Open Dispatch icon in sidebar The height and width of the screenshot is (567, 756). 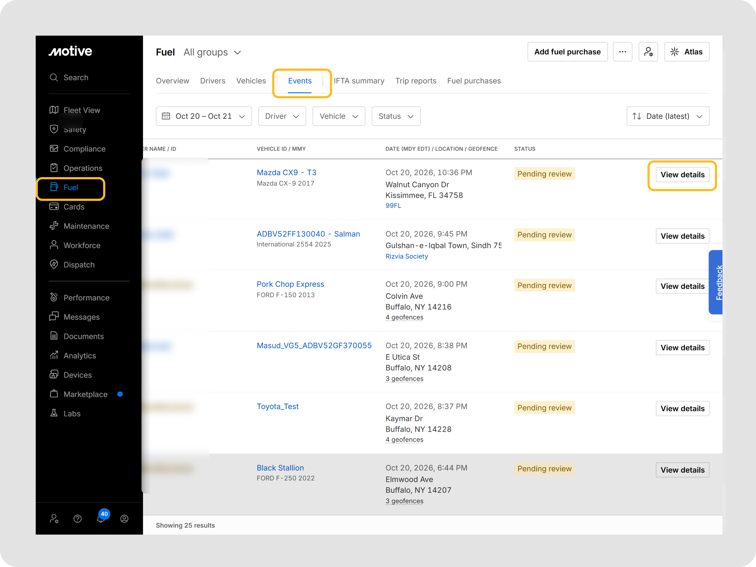tap(54, 265)
